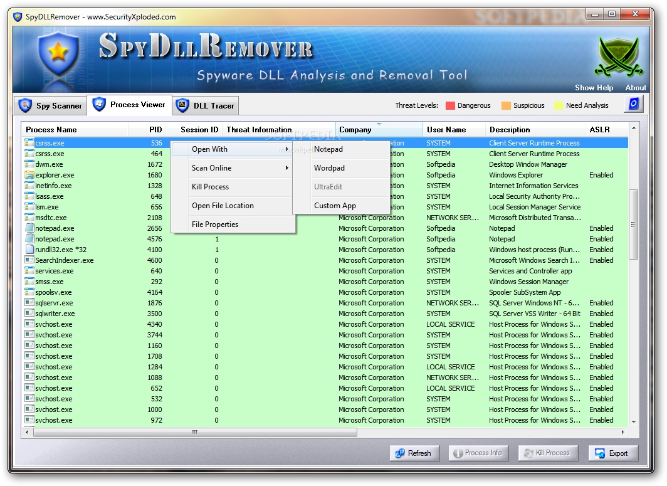Click the rundll32.exe blank page icon

click(29, 250)
